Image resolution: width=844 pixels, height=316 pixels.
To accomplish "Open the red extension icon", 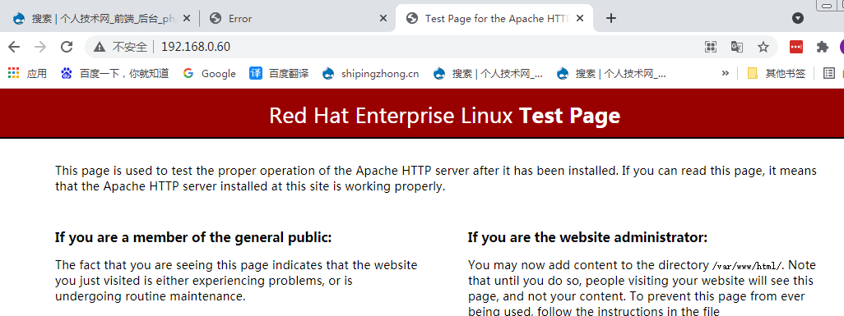I will [x=796, y=47].
